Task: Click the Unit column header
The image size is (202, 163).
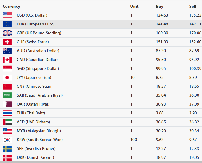Action: 134,6
